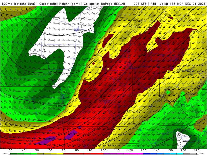Click the "00Z GFS" model run label
The width and height of the screenshot is (207, 155).
140,4
